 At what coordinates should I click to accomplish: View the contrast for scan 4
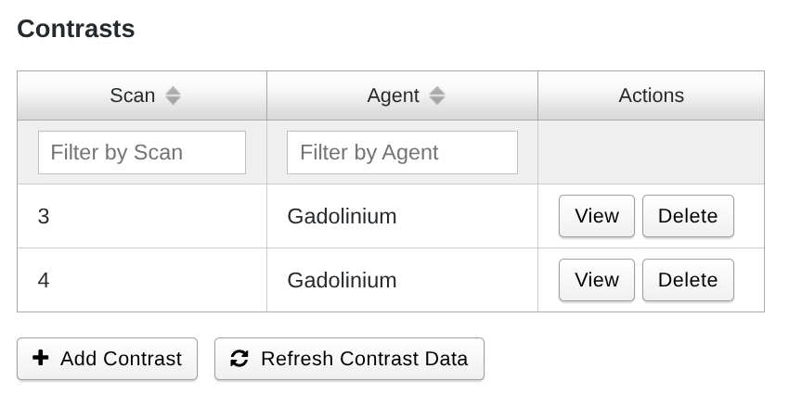(x=596, y=280)
